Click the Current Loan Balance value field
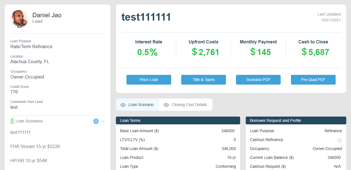This screenshot has height=170, width=351. tap(334, 157)
